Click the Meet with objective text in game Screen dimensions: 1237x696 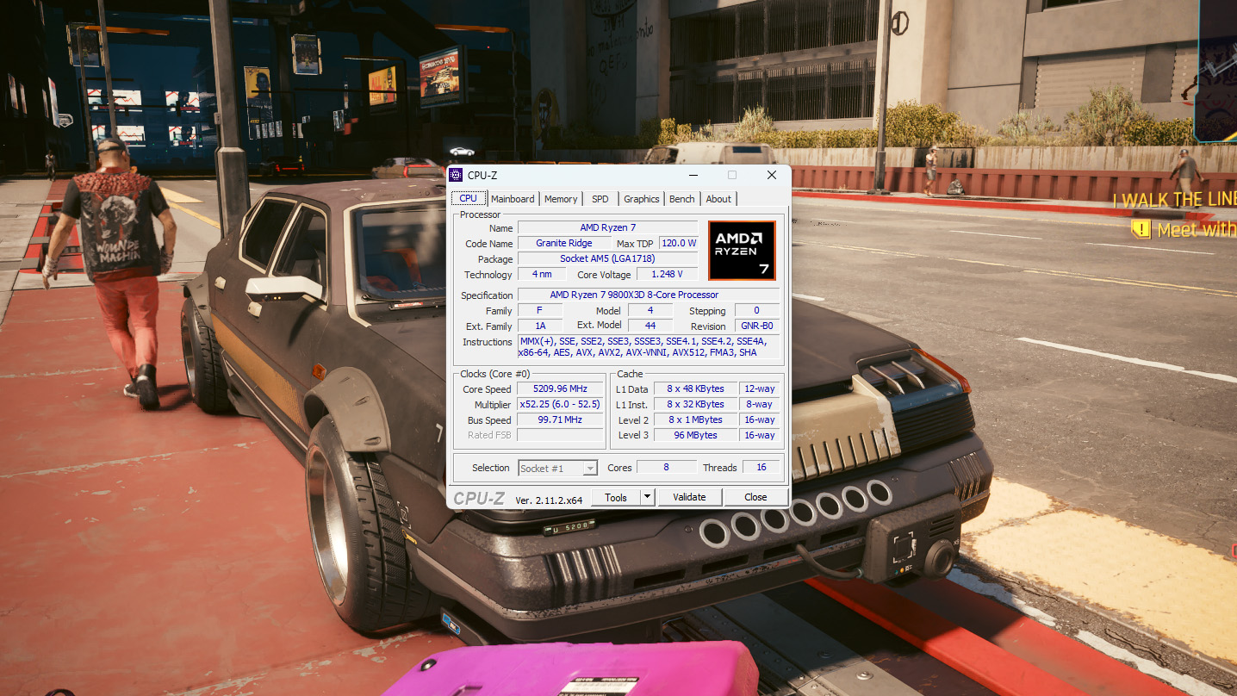tap(1197, 230)
